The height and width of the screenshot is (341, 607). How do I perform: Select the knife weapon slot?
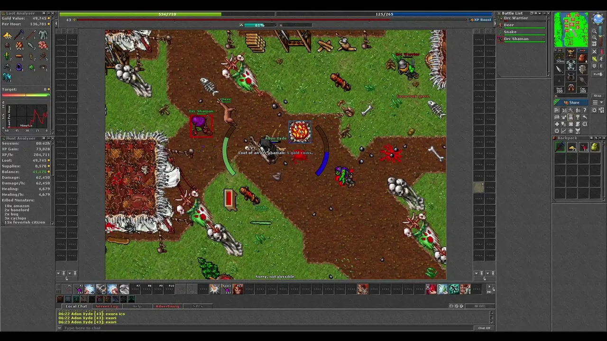[x=559, y=69]
